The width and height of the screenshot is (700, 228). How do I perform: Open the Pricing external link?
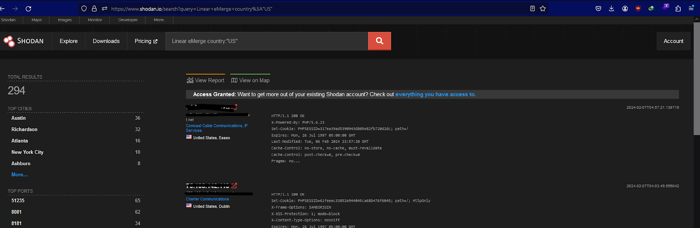(x=146, y=41)
